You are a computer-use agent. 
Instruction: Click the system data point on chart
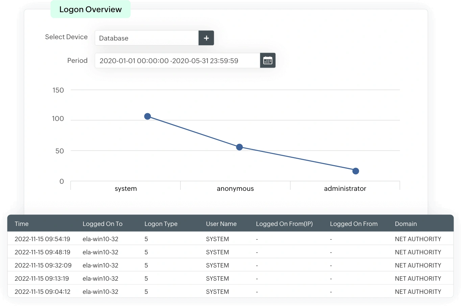[x=147, y=116]
